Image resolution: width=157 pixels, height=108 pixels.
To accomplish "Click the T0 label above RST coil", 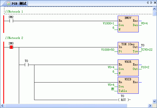I will [122, 96].
